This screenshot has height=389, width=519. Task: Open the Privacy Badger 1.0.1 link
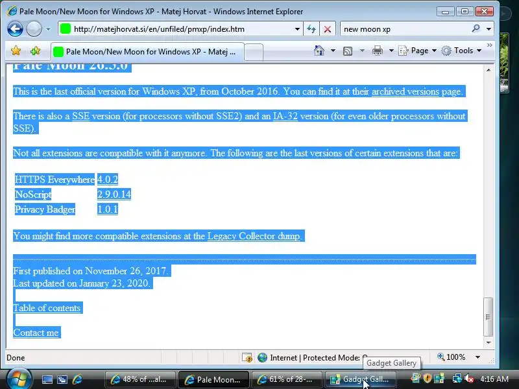coord(108,209)
